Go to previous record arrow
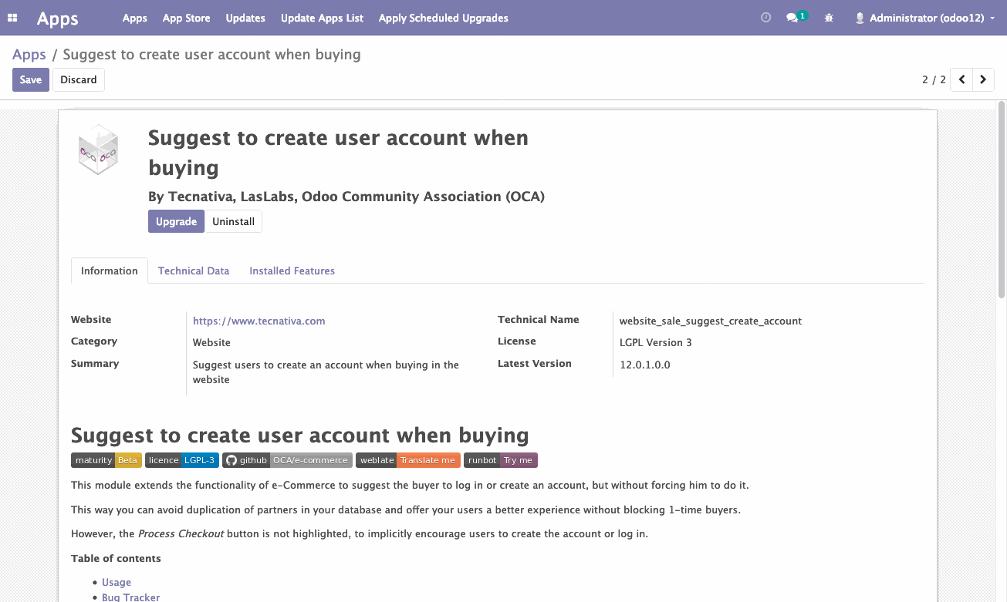1007x602 pixels. click(961, 79)
